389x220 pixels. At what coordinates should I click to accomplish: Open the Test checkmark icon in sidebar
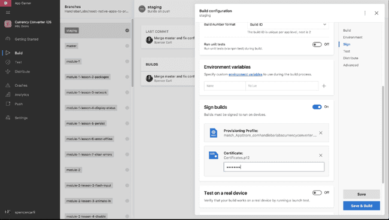[x=8, y=62]
